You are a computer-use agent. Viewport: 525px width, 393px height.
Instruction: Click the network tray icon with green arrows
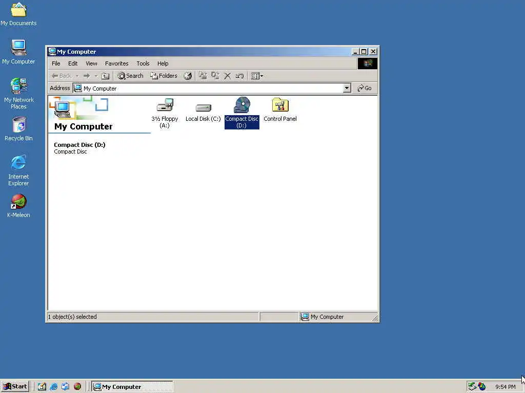coord(472,386)
